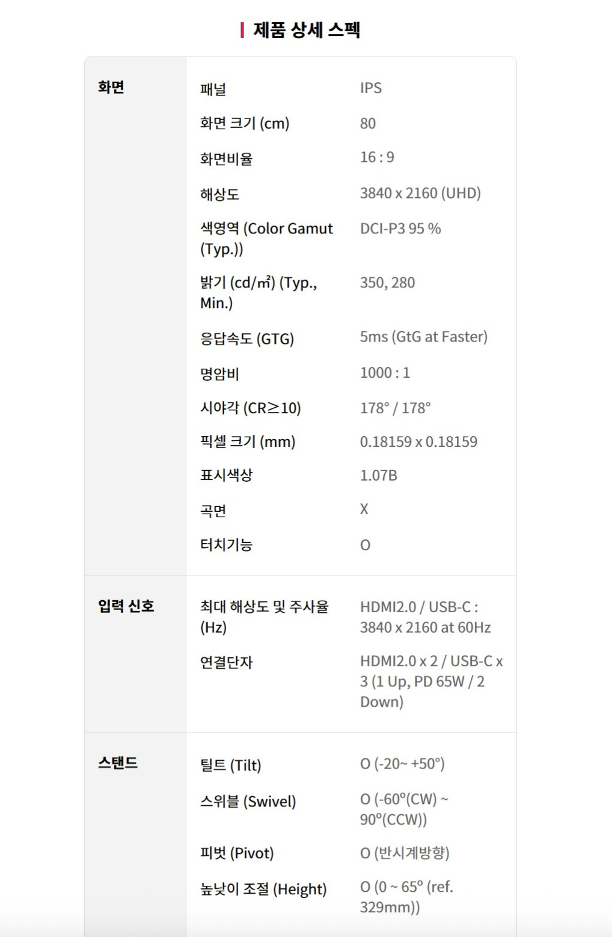
Task: Select the 3840 x 2160 (UHD) resolution value
Action: tap(420, 193)
